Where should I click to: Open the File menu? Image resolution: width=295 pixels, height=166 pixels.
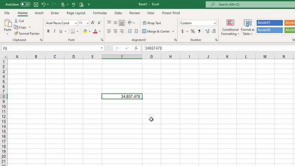[7, 13]
